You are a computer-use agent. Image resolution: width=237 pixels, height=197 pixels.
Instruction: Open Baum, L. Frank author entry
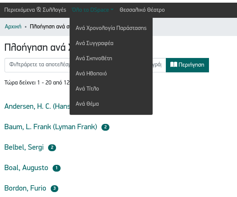pyautogui.click(x=51, y=127)
